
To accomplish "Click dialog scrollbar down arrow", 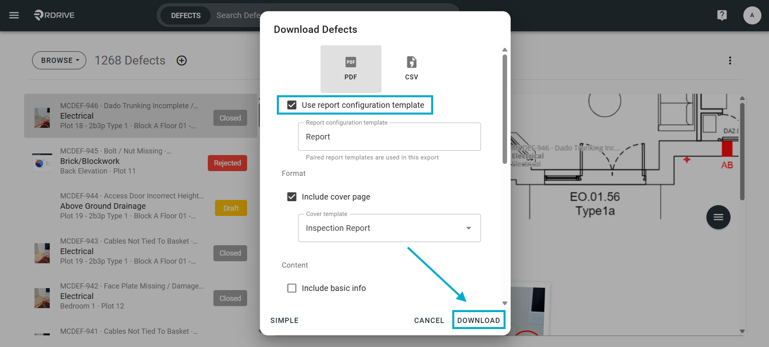I will pyautogui.click(x=505, y=303).
